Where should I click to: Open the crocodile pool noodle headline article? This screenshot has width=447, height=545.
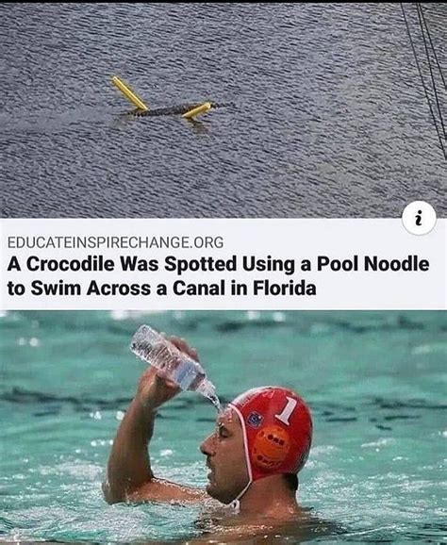pos(218,275)
